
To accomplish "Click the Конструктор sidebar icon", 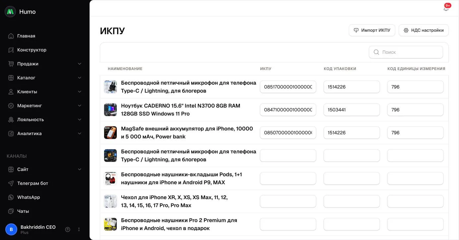I will point(11,50).
